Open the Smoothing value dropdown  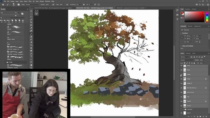(x=81, y=5)
